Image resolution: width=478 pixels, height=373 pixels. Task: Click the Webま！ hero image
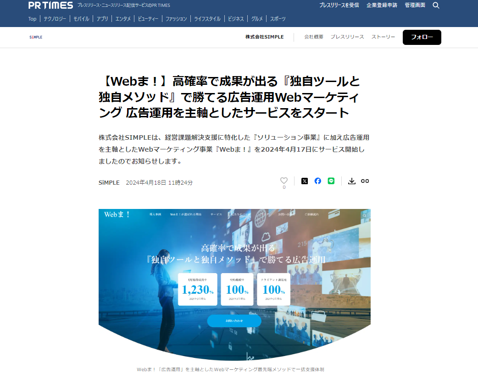tap(234, 285)
